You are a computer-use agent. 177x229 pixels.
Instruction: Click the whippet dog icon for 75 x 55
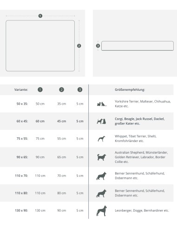tap(101, 139)
